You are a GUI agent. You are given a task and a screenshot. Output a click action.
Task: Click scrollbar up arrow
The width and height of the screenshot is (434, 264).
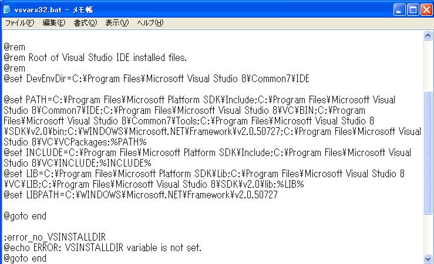click(428, 36)
